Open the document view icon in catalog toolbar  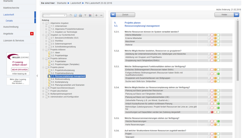coord(76,15)
